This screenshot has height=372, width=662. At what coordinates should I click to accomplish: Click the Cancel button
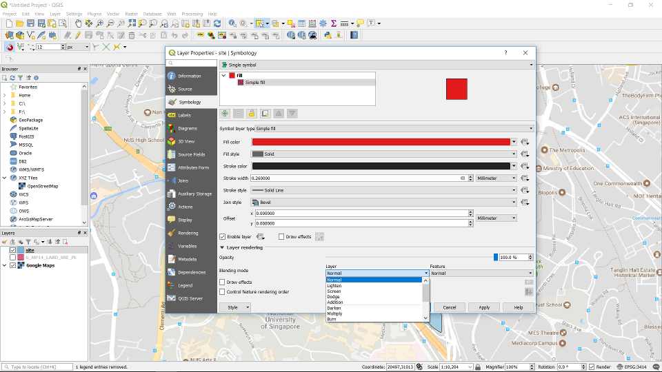(x=450, y=307)
